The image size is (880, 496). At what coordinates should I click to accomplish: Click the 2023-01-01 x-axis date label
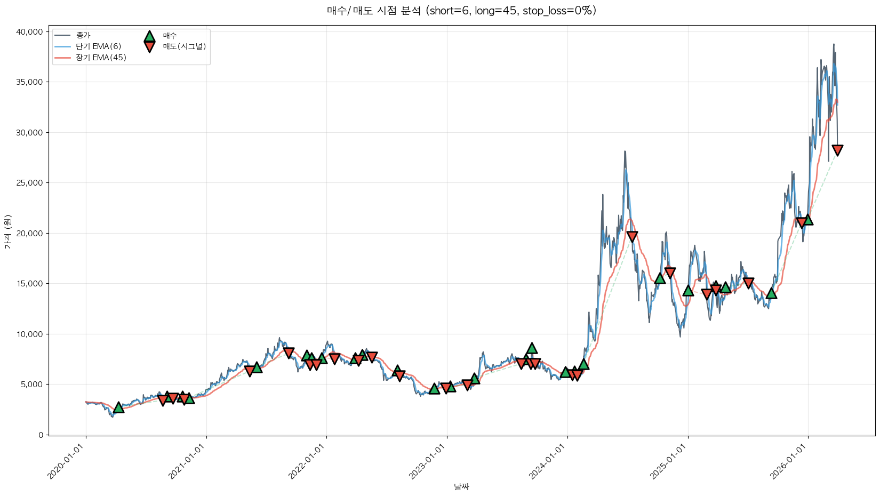(x=427, y=462)
